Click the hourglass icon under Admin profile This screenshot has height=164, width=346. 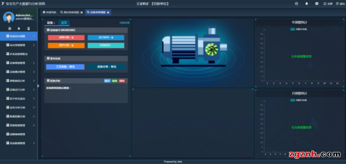[x=28, y=29]
